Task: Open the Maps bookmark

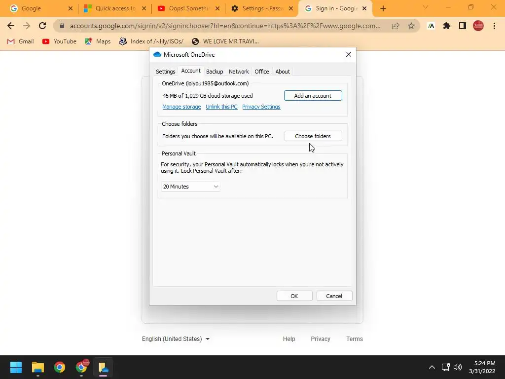Action: pyautogui.click(x=98, y=41)
